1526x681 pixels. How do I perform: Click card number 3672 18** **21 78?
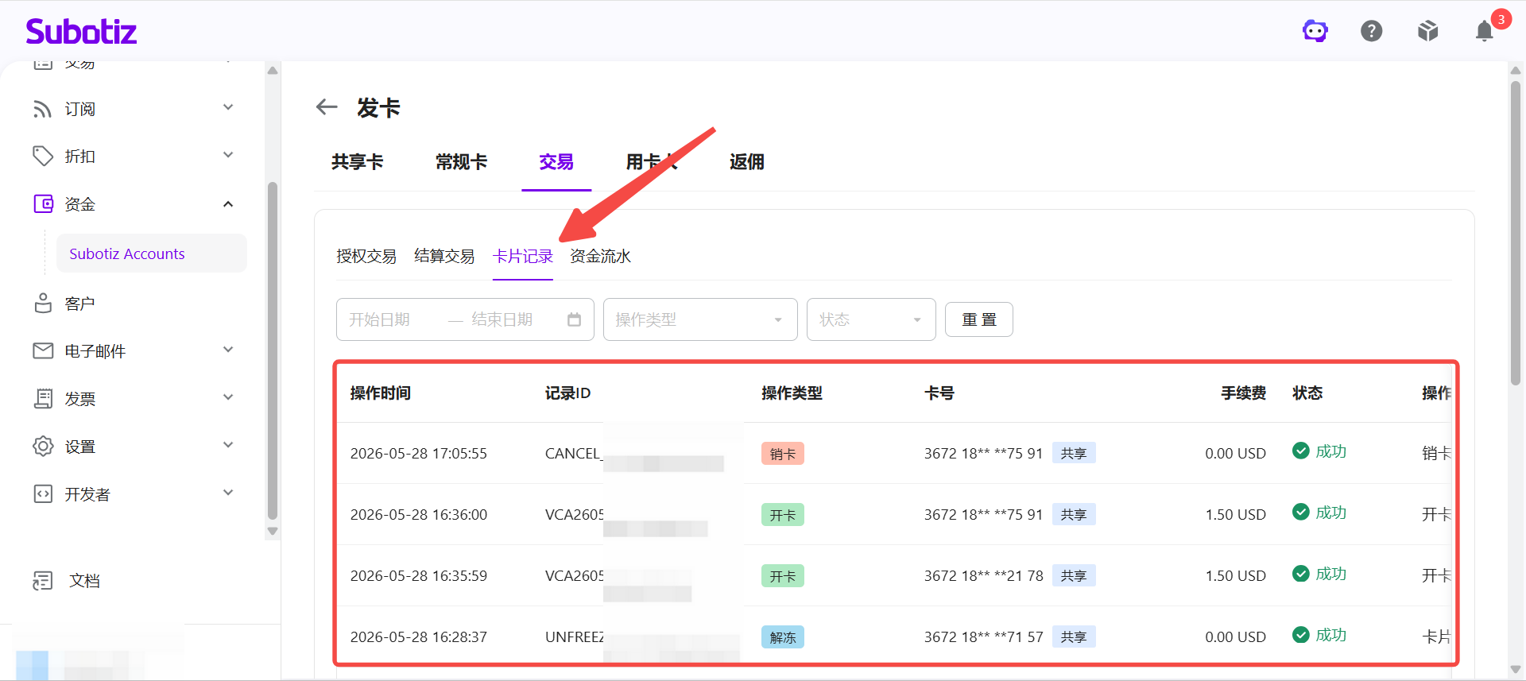pyautogui.click(x=983, y=575)
